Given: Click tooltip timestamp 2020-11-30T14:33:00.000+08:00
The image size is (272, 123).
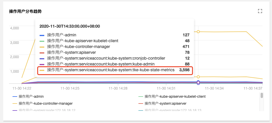Looking at the screenshot, I should point(70,26).
